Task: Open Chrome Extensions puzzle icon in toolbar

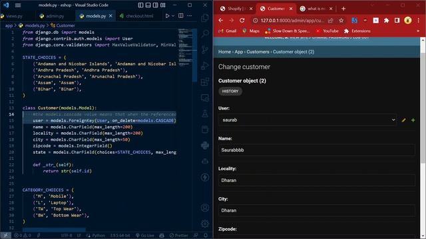Action: (386, 21)
